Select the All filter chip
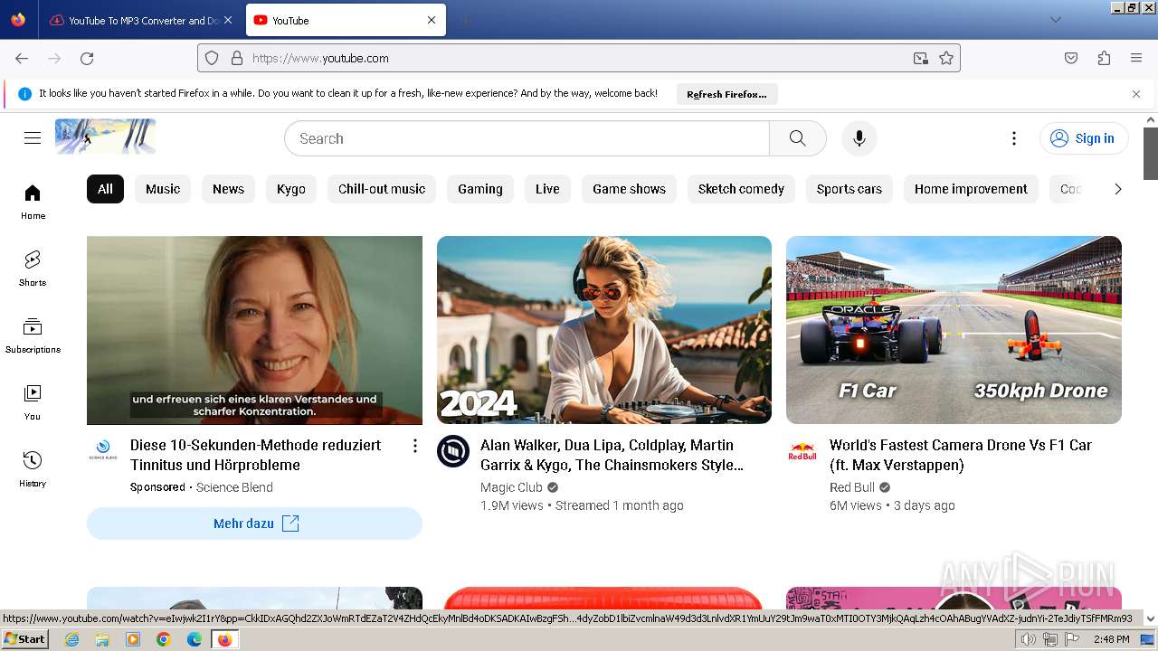The height and width of the screenshot is (651, 1158). (x=105, y=189)
